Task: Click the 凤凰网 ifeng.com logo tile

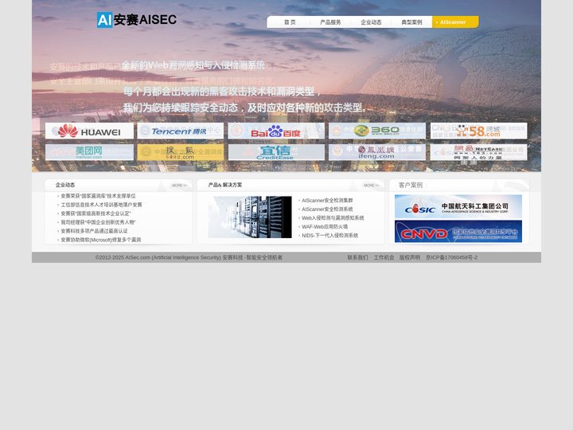Action: 377,152
